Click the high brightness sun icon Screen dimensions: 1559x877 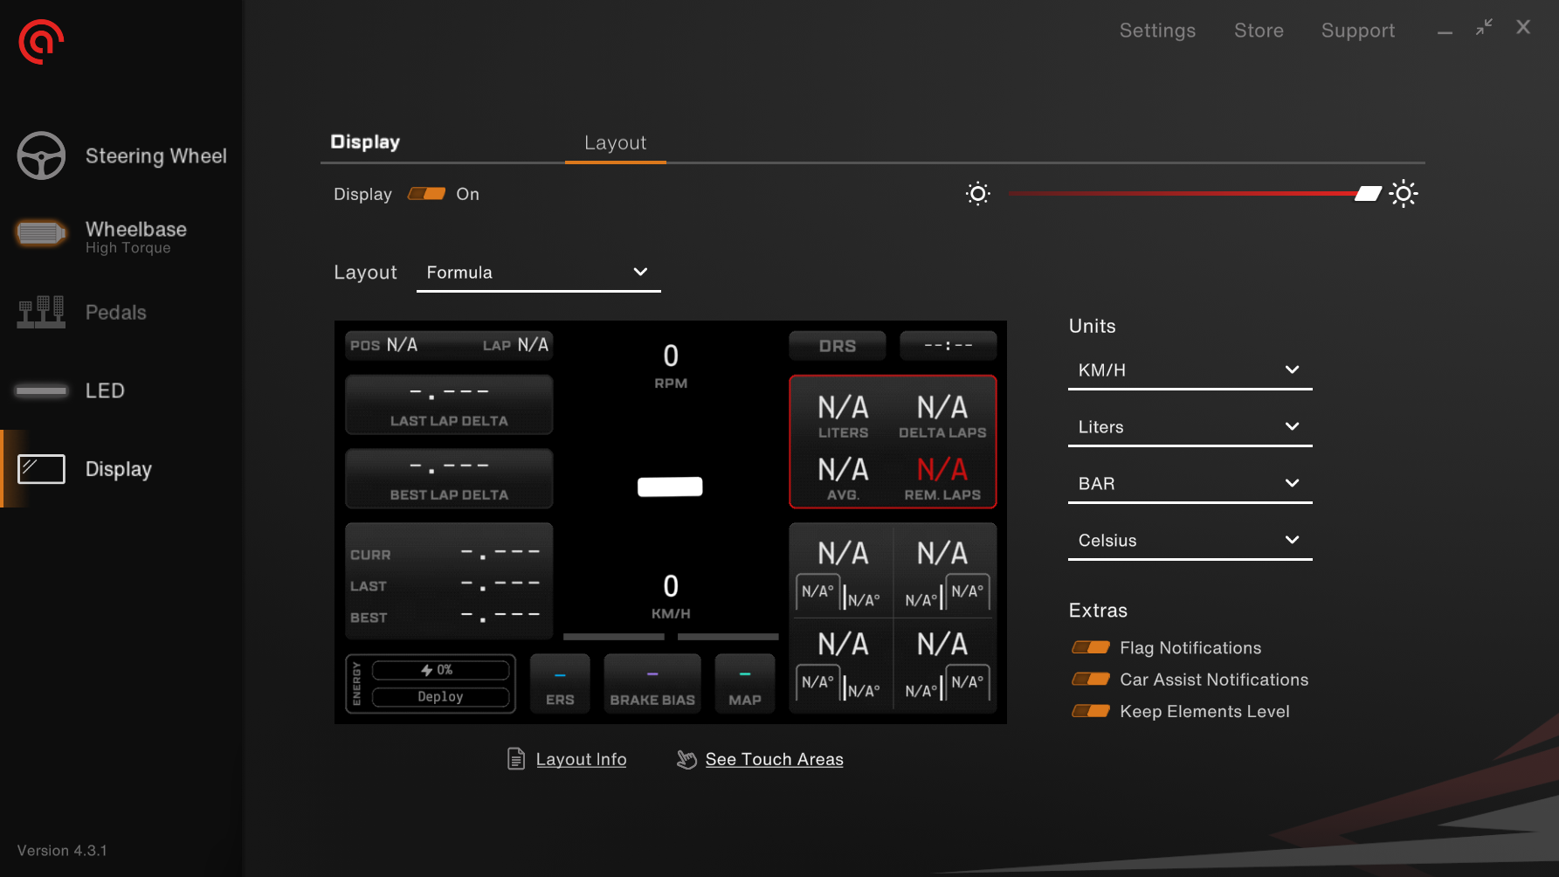(1403, 194)
